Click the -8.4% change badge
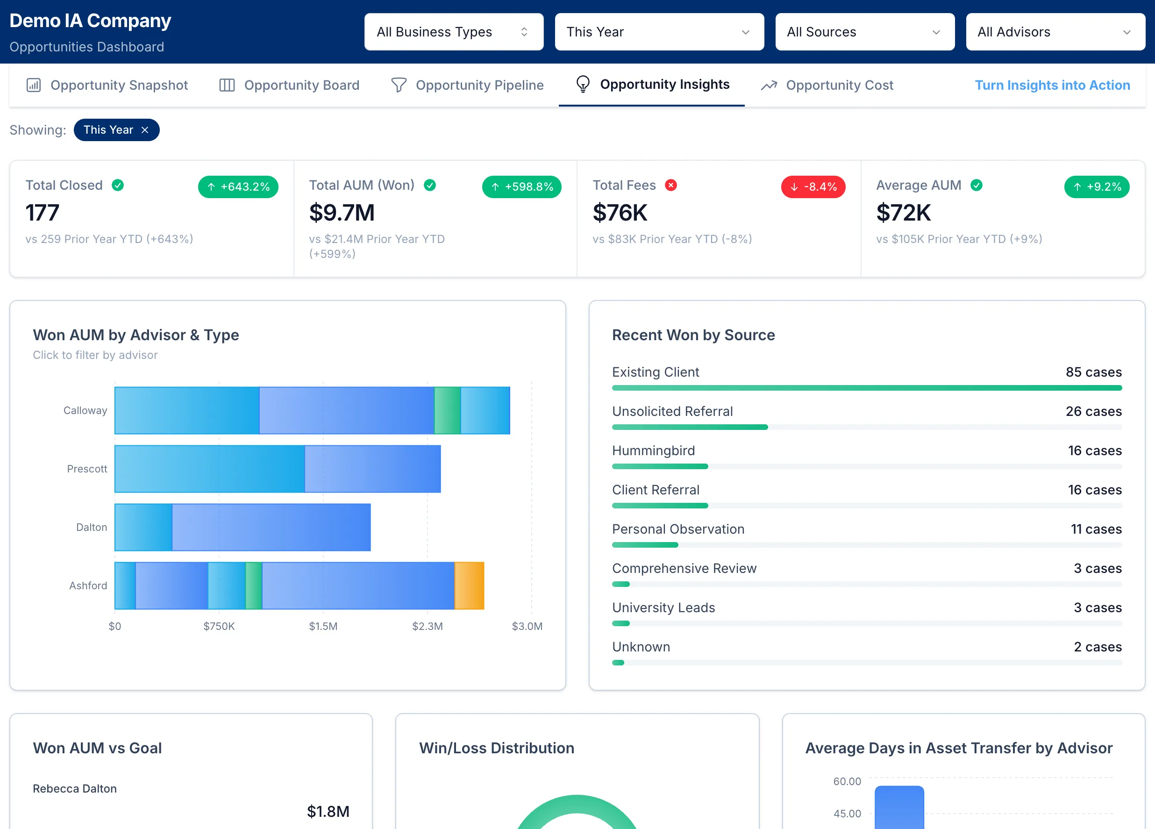This screenshot has width=1155, height=829. (x=813, y=187)
